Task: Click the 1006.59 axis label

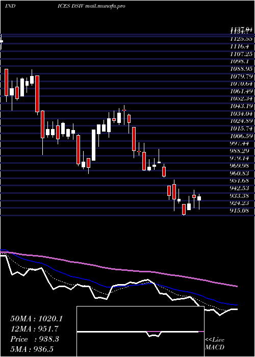Action: pyautogui.click(x=241, y=136)
